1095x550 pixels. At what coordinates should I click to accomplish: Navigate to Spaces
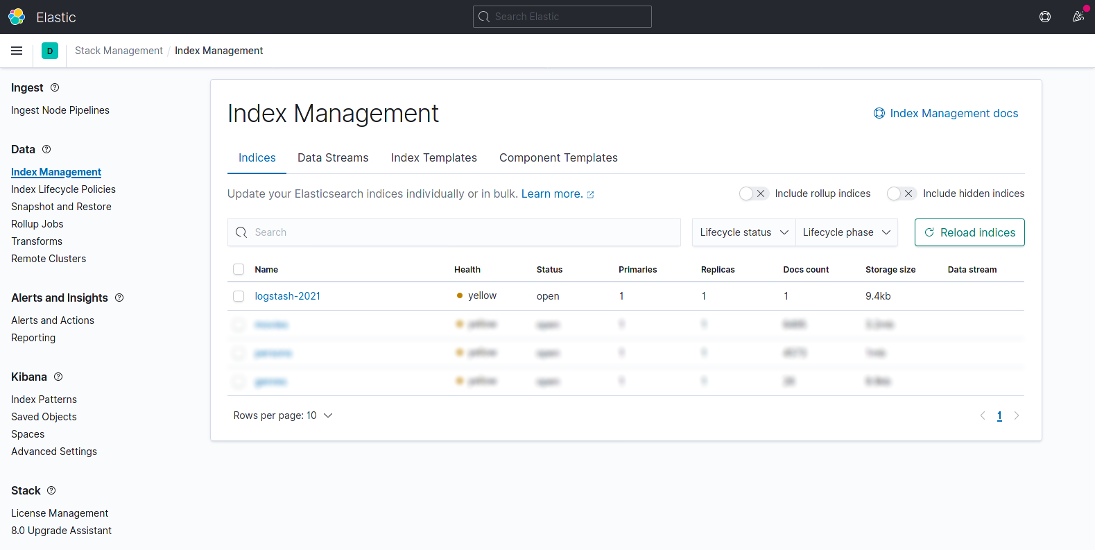(x=28, y=434)
